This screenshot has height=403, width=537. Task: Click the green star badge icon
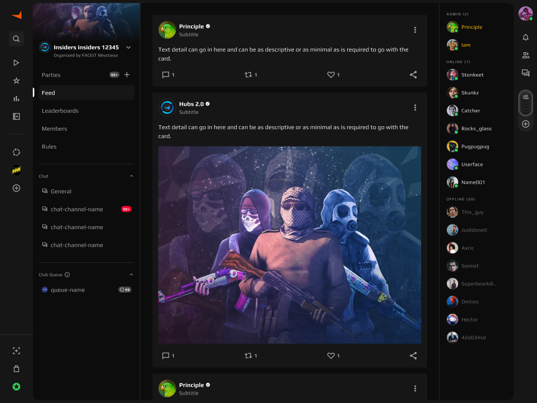pos(16,387)
